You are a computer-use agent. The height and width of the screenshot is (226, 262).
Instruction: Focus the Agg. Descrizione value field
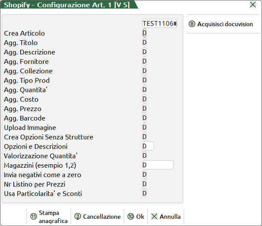click(145, 52)
